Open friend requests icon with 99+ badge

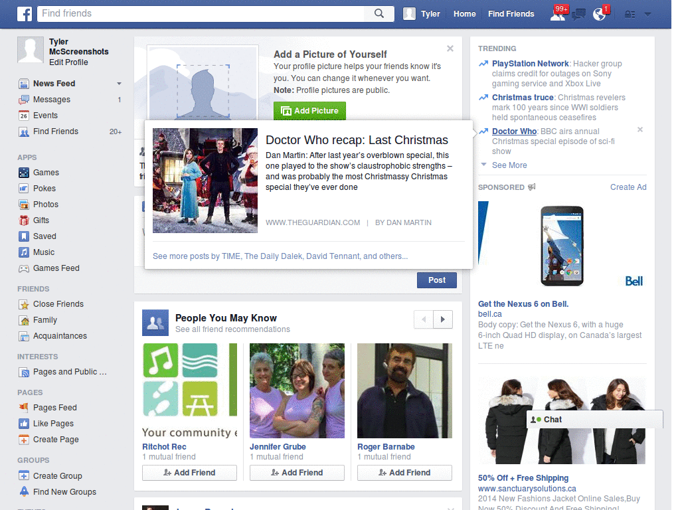(x=558, y=14)
